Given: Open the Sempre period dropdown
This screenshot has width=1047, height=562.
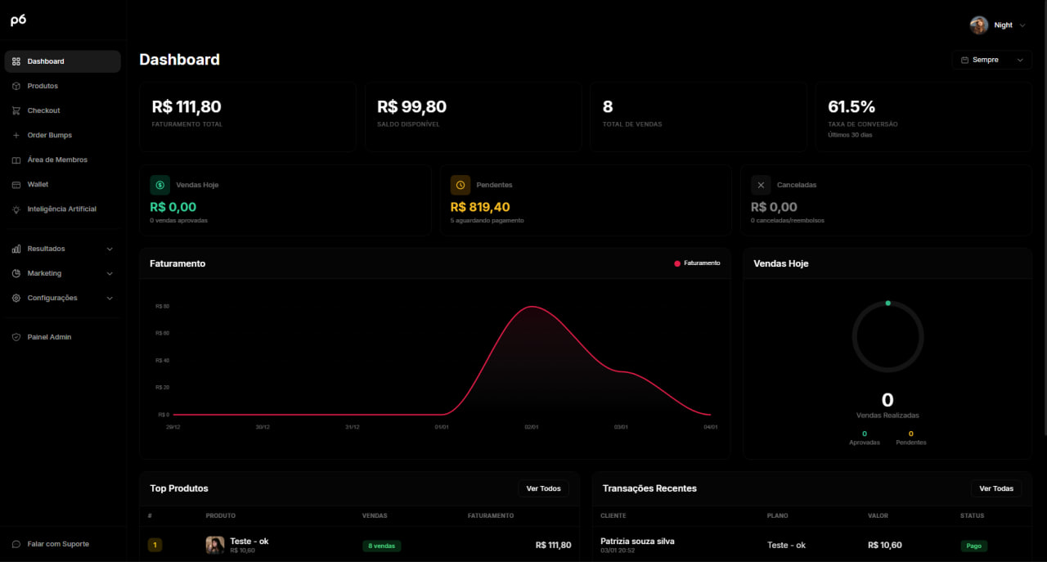Looking at the screenshot, I should pos(991,59).
